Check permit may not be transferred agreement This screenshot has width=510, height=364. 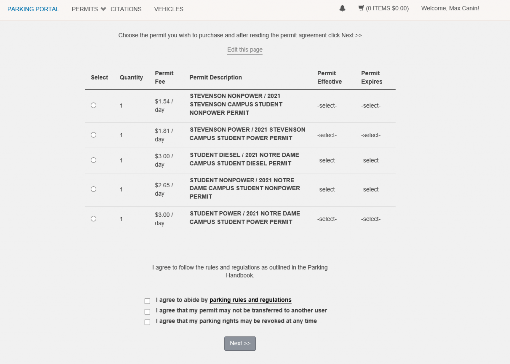point(147,312)
